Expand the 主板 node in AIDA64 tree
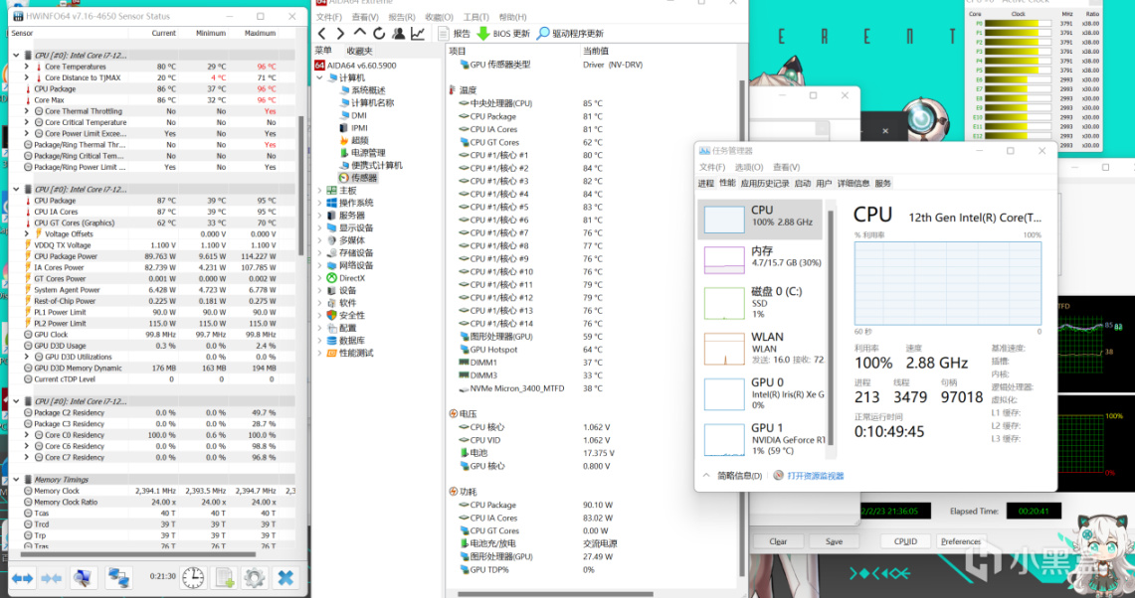Viewport: 1135px width, 598px height. pos(319,191)
